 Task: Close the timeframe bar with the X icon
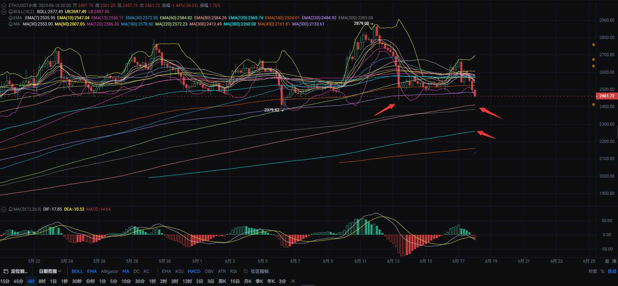(293, 281)
